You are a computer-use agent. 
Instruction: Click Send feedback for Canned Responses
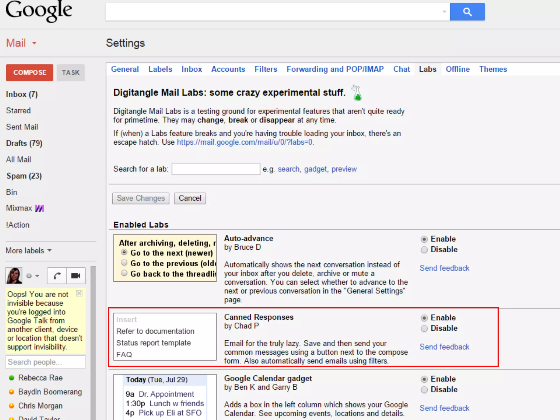444,347
